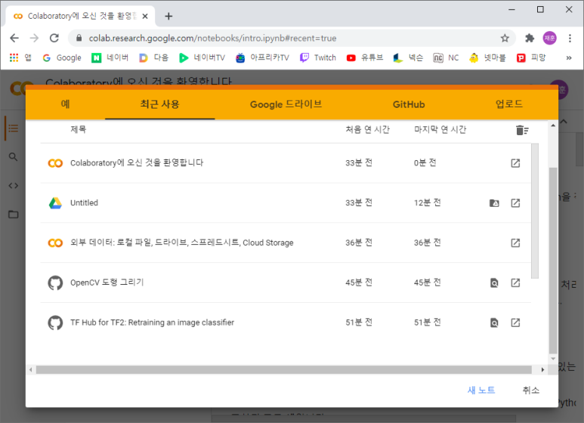Bookmark this page with star icon
This screenshot has height=423, width=584.
tap(505, 38)
